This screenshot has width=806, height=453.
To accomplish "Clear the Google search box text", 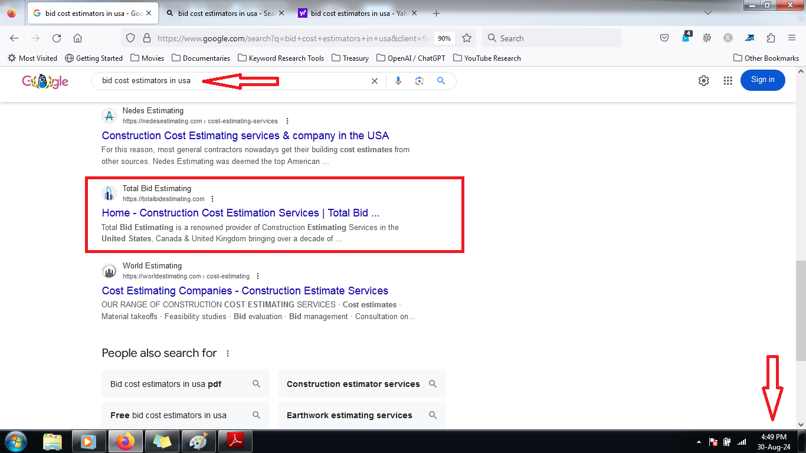I will pos(374,81).
